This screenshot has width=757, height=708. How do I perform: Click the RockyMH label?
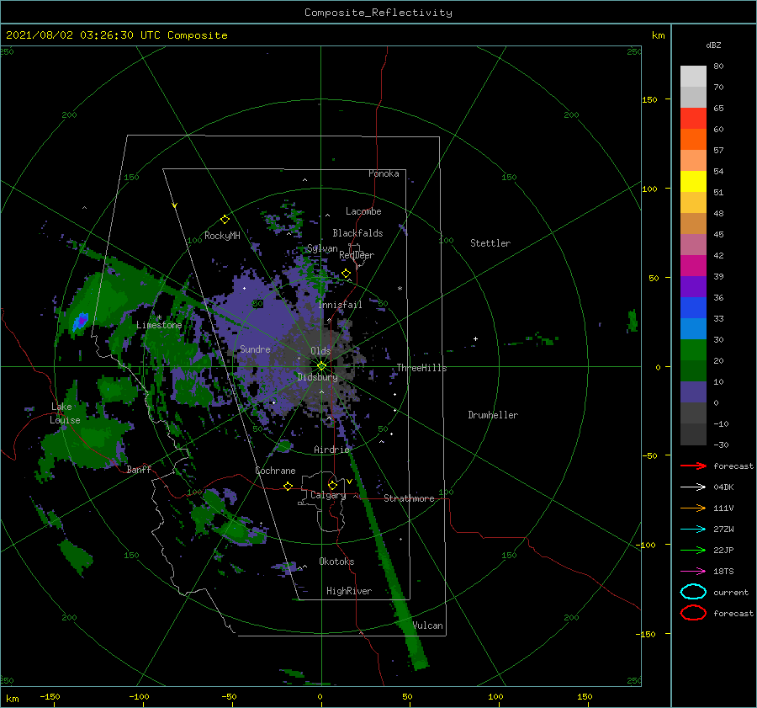click(222, 236)
